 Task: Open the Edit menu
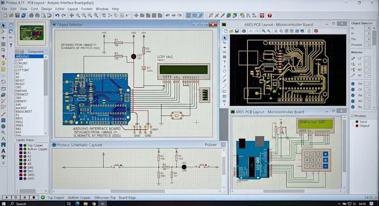(13, 9)
